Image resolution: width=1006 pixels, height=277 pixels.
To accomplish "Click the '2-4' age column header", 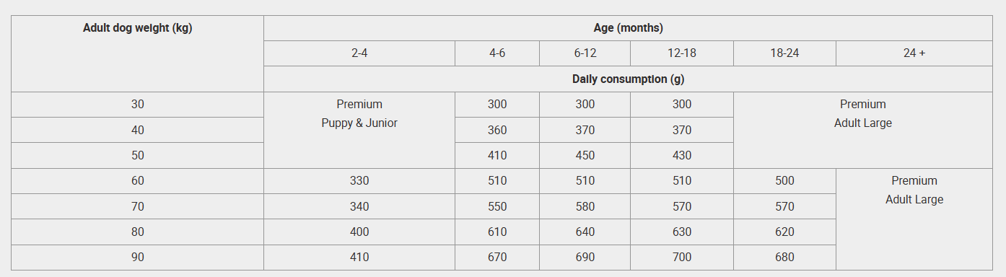I will tap(359, 53).
